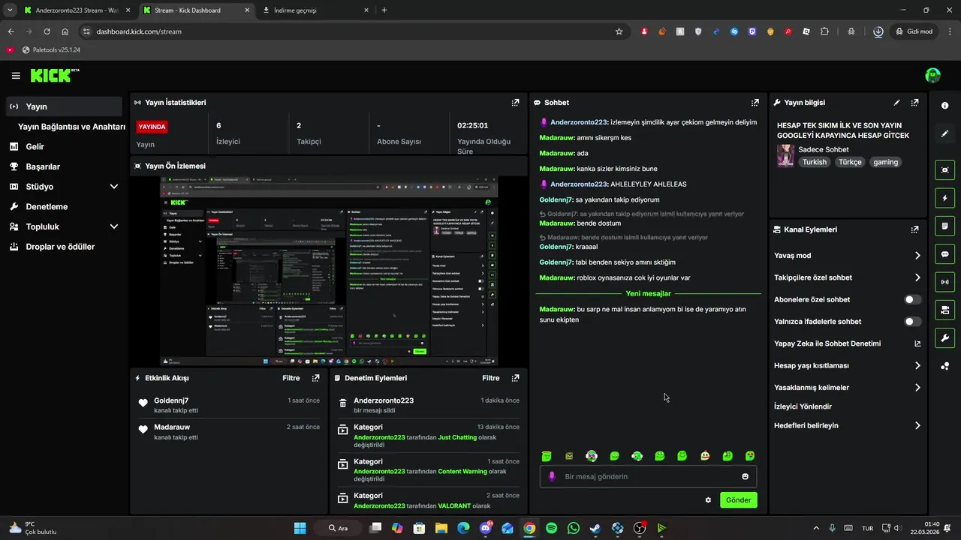The height and width of the screenshot is (540, 961).
Task: Open Spotify from the taskbar
Action: click(552, 528)
